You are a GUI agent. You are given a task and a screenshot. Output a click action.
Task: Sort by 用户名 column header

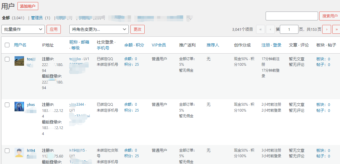(20, 45)
